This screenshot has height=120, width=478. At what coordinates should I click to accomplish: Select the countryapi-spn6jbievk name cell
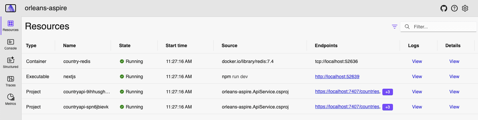tap(86, 107)
